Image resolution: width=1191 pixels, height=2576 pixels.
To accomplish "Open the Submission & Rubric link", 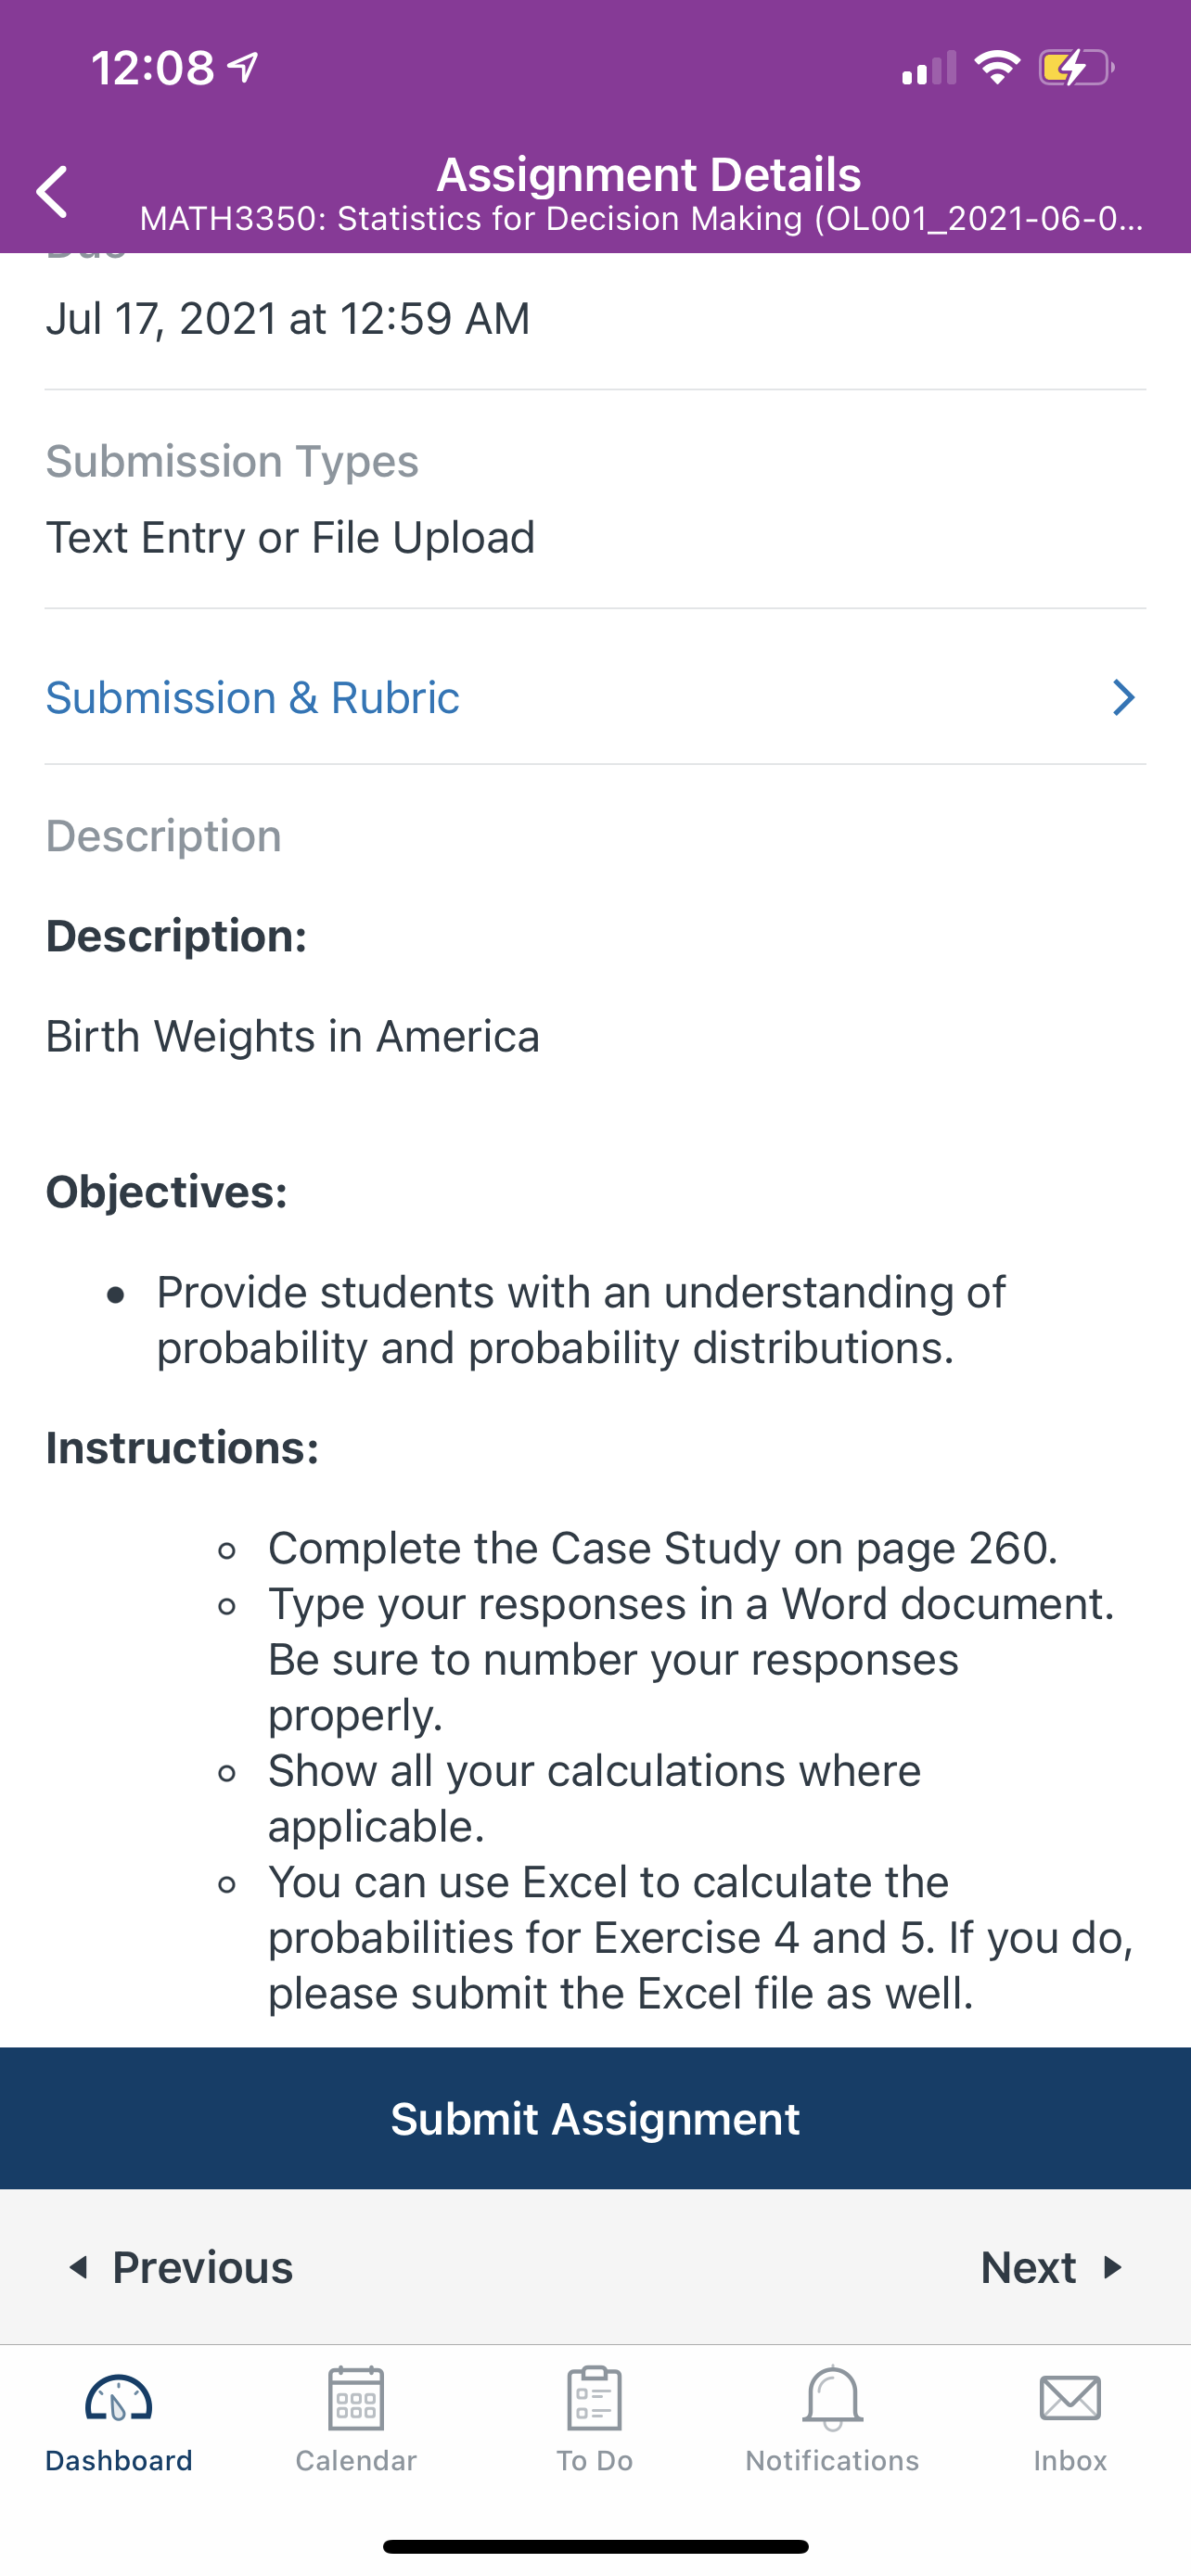I will pos(253,697).
